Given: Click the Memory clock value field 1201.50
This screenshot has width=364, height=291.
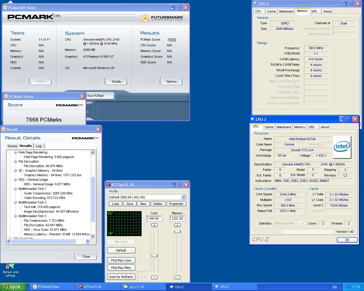Looking at the screenshot, I should [x=177, y=219].
